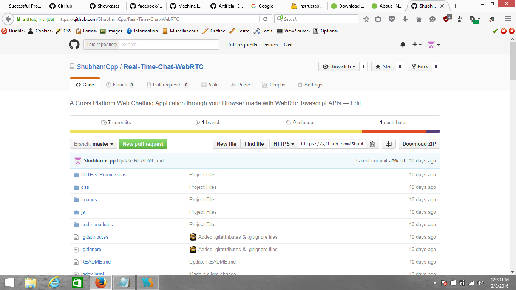
Task: Click the taskbar volume speaker icon
Action: 480,283
